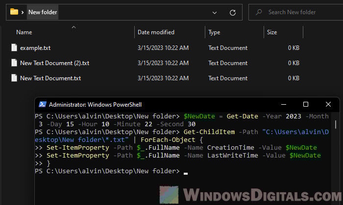This screenshot has width=343, height=205.
Task: Click the New Text Document (2).txt file icon
Action: tap(14, 63)
